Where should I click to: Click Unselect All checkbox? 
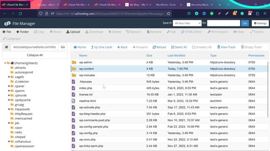[202, 47]
